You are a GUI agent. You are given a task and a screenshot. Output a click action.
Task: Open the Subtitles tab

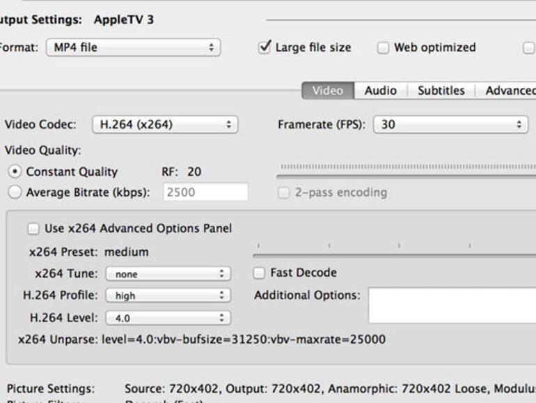click(441, 91)
